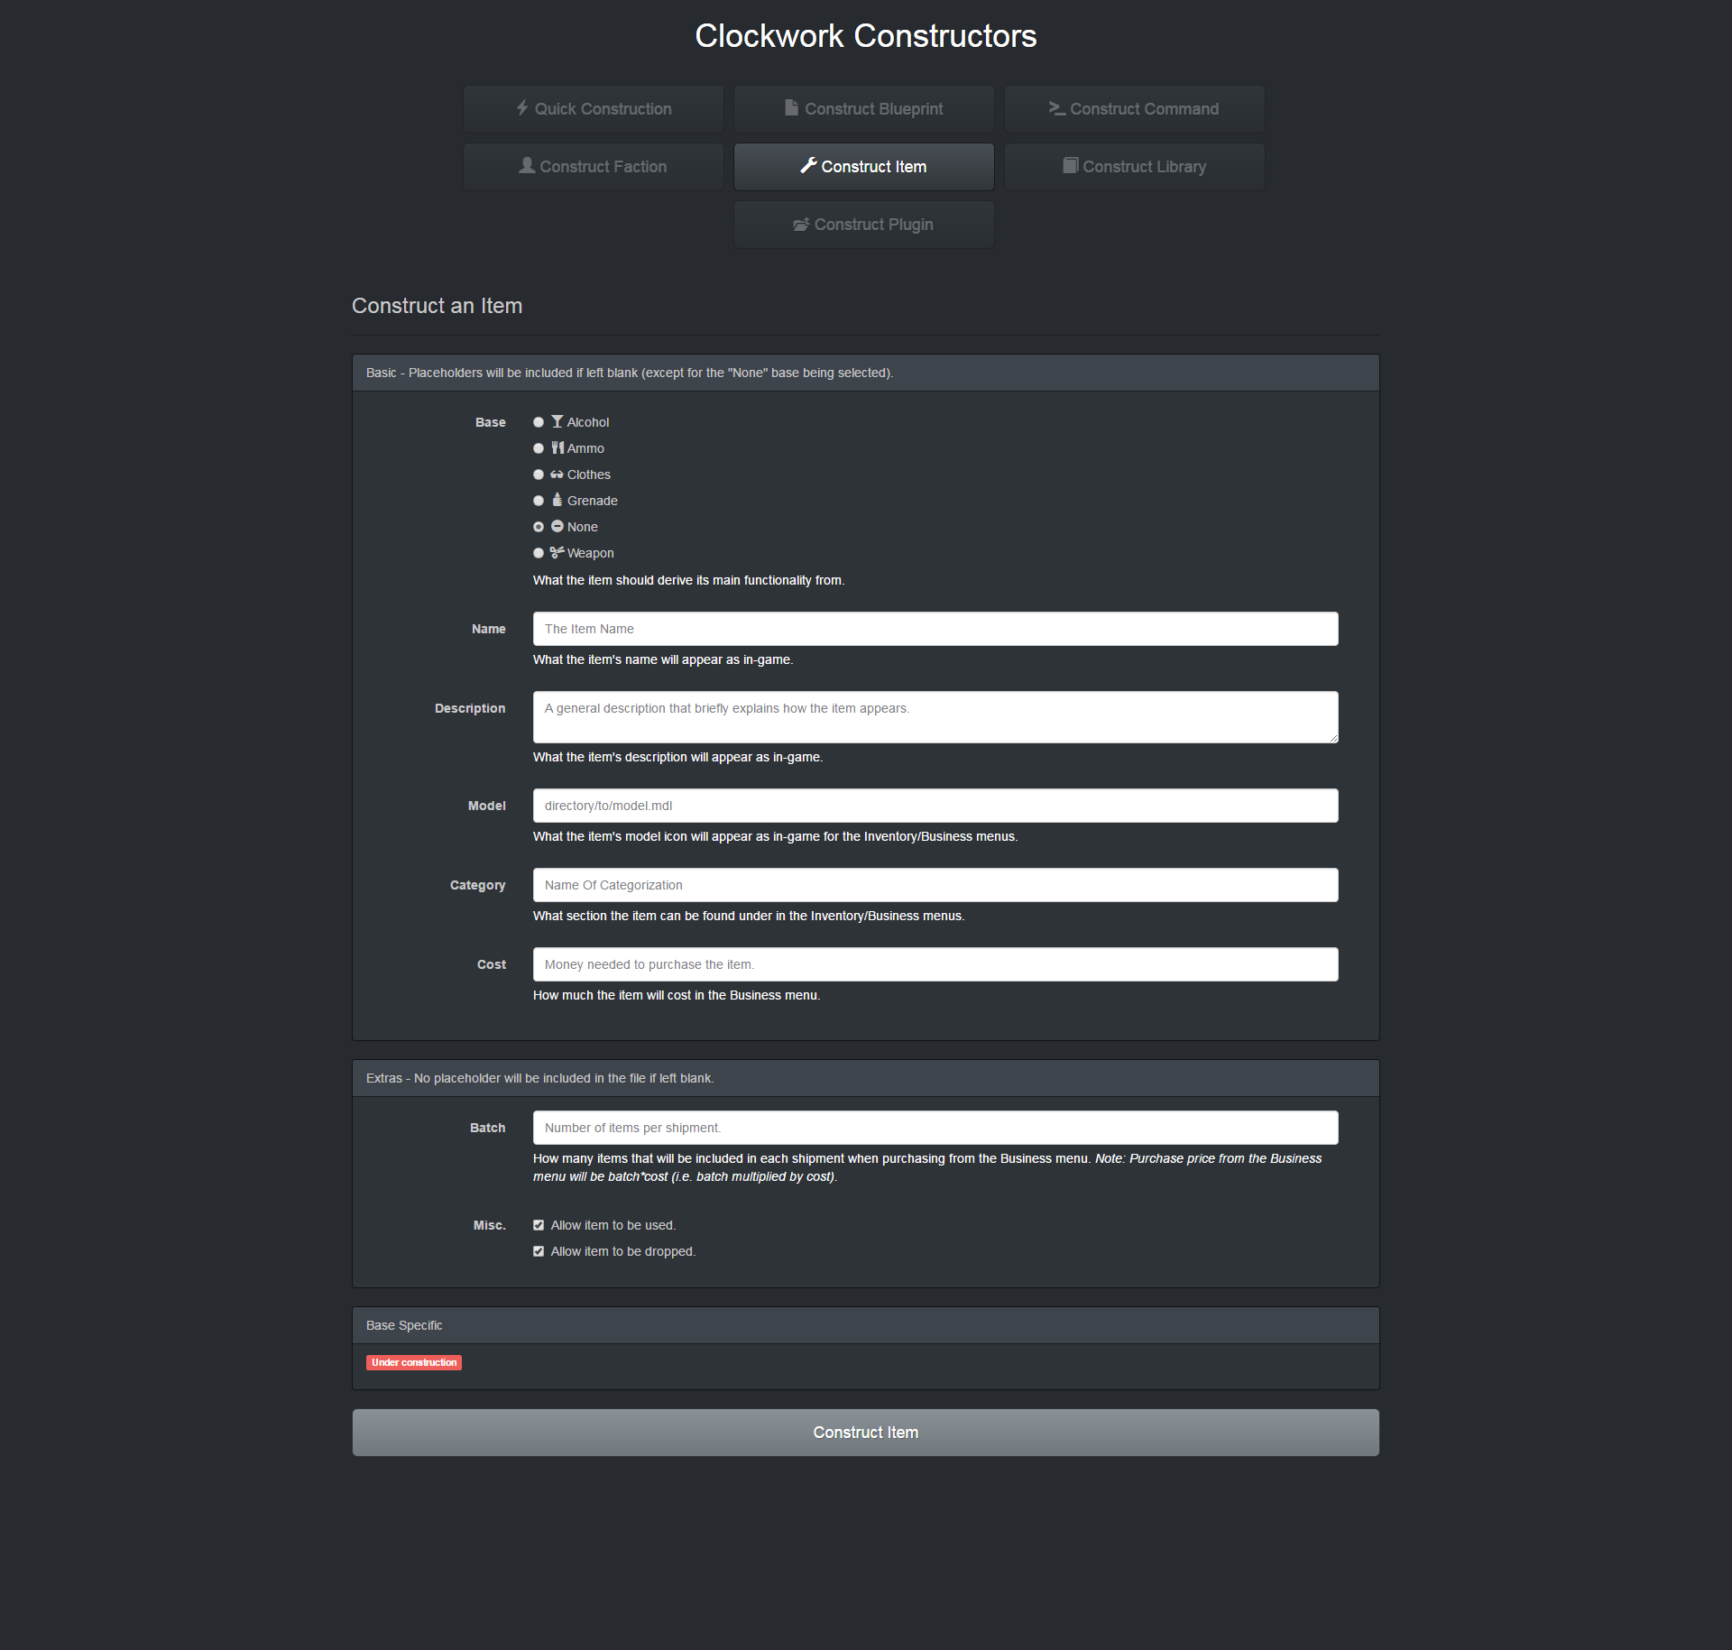
Task: Select the Weapon base radio button
Action: click(539, 553)
